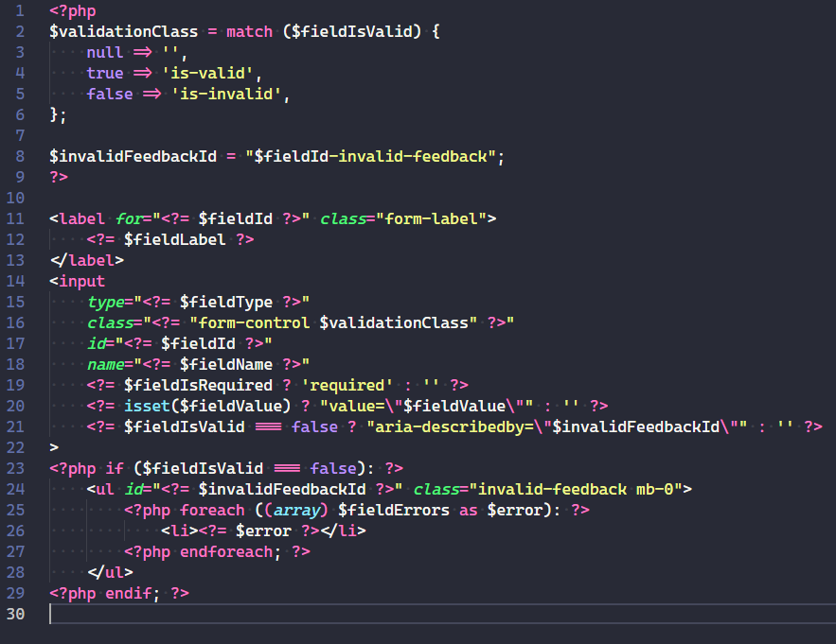836x644 pixels.
Task: Click the false keyword on line 21
Action: pos(314,426)
